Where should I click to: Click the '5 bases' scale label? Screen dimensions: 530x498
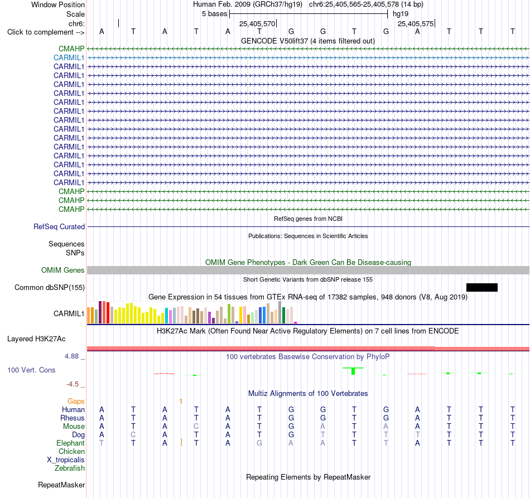(x=214, y=14)
